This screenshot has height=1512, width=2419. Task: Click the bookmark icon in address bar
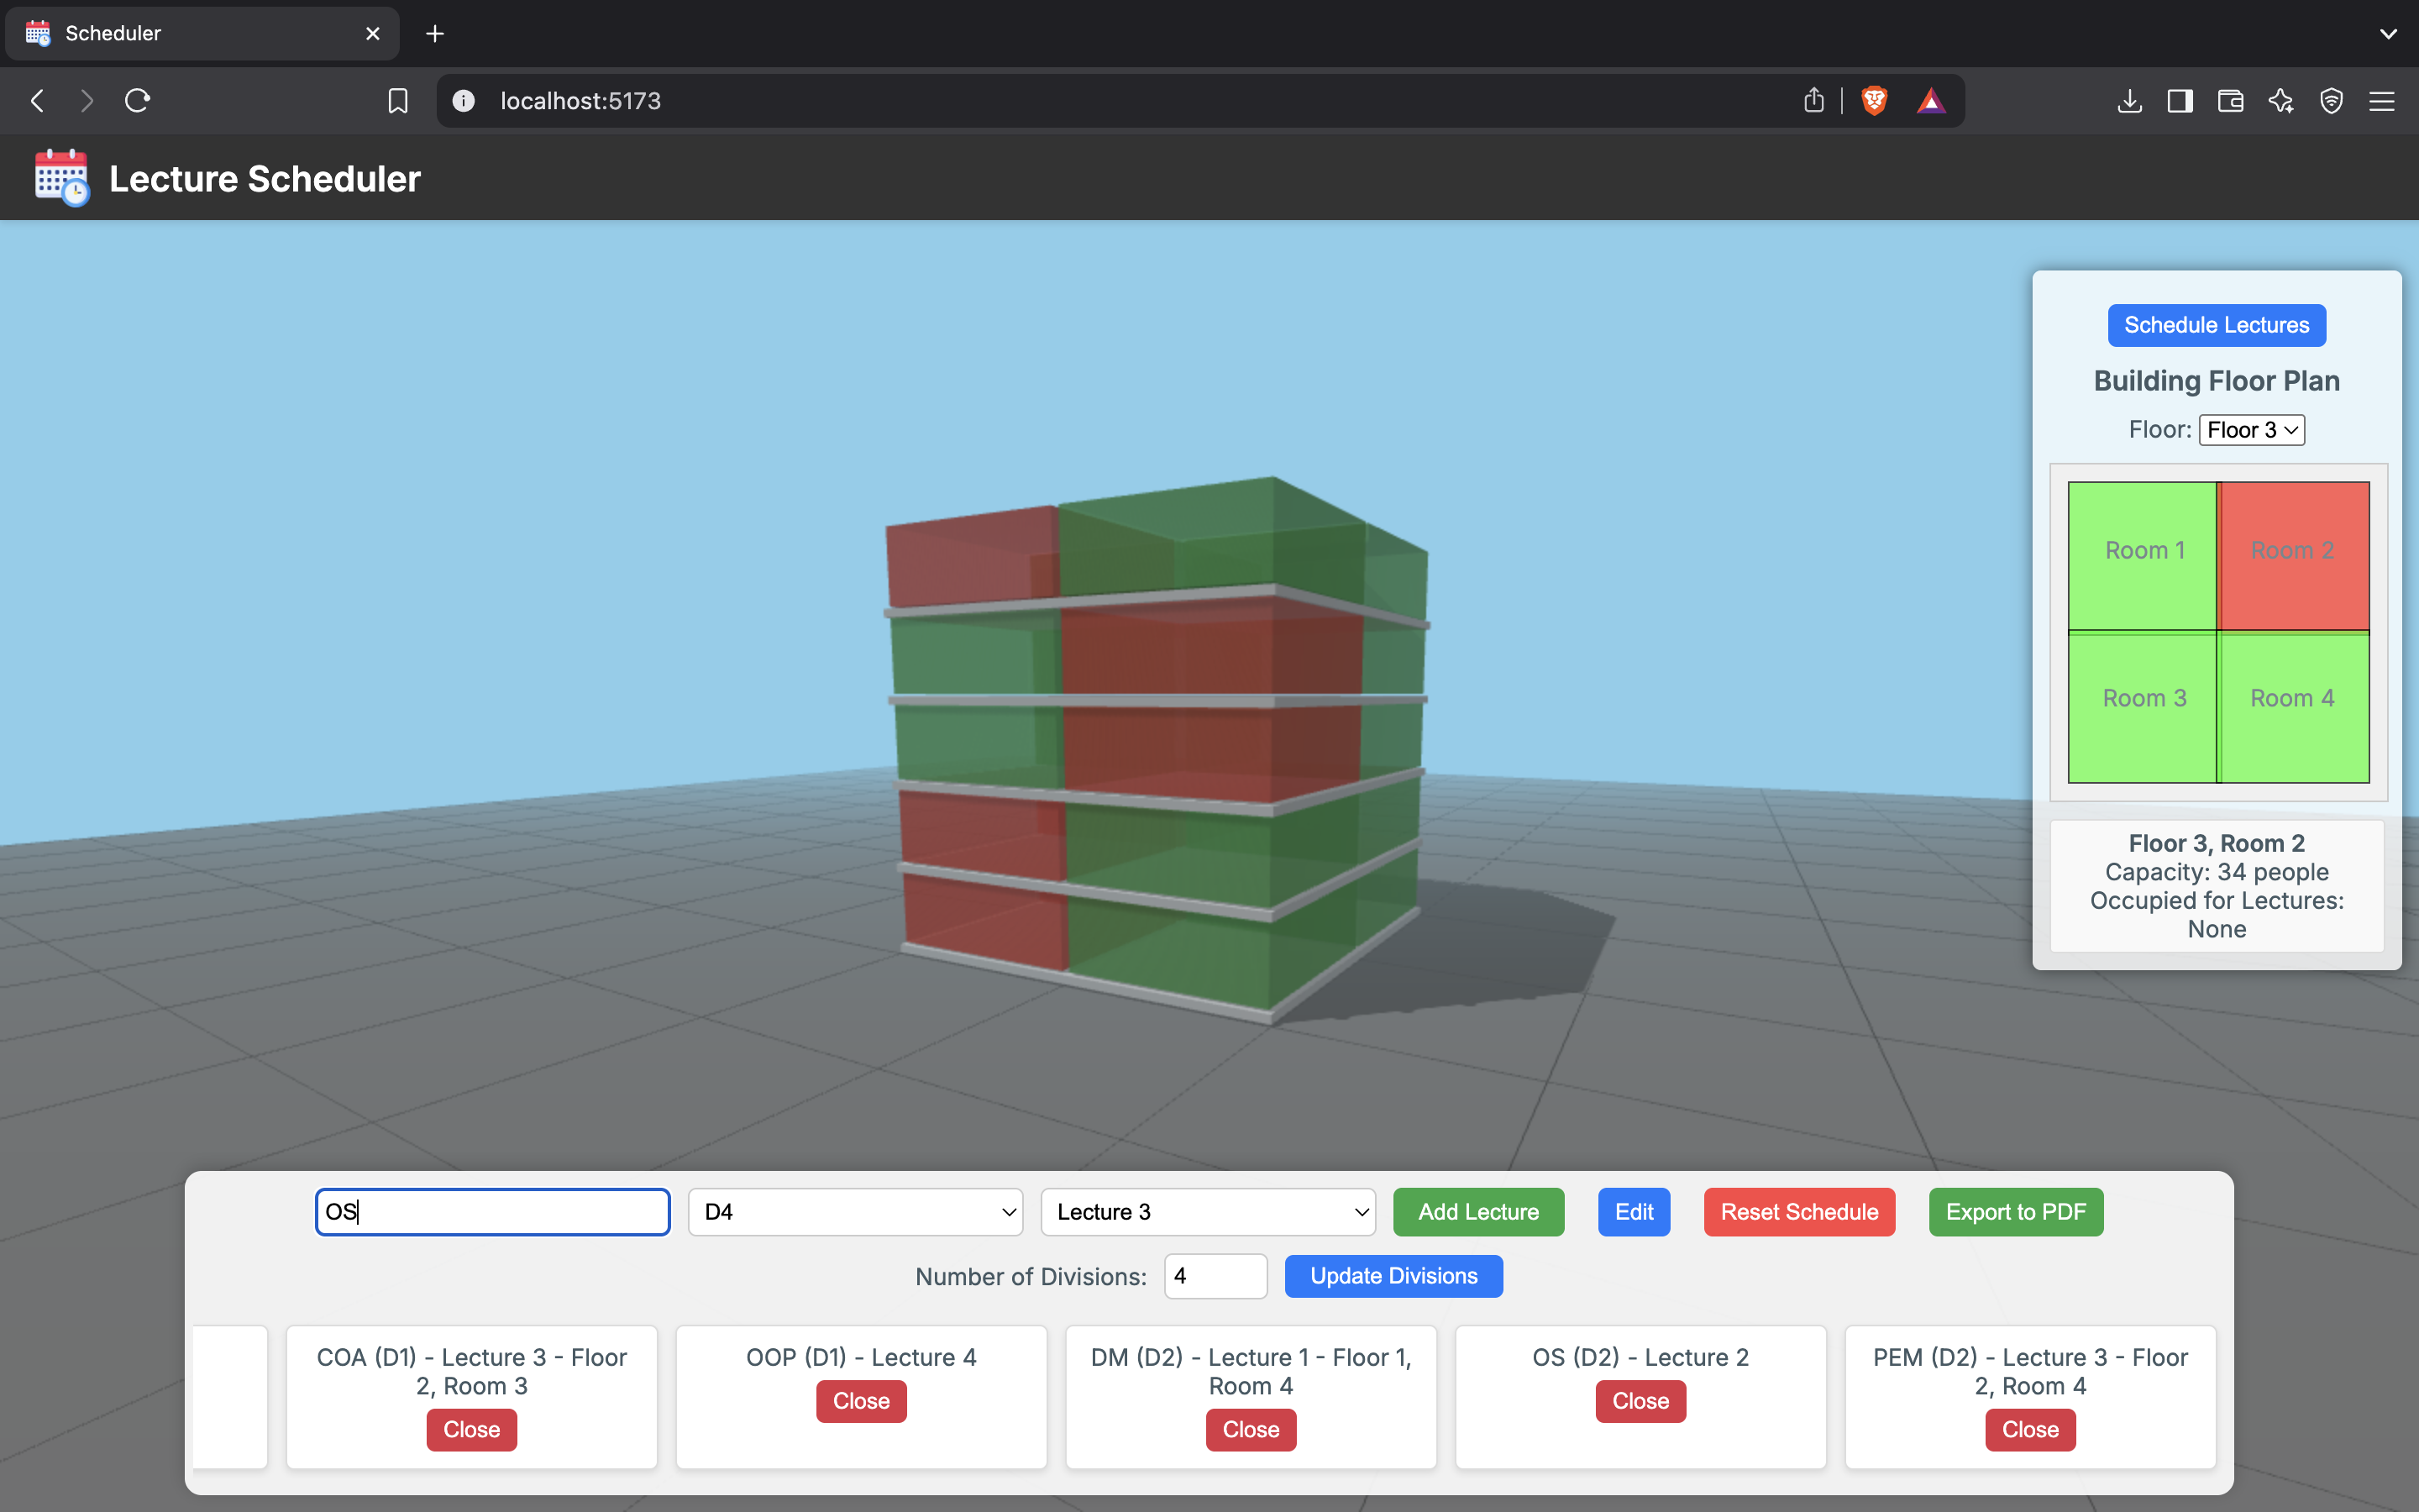(398, 101)
